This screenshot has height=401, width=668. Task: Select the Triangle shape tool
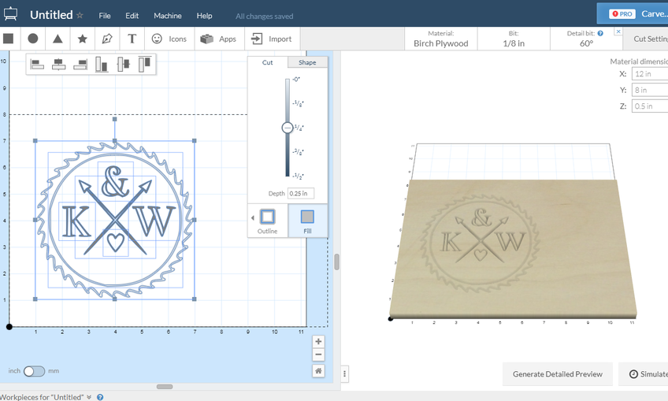58,39
